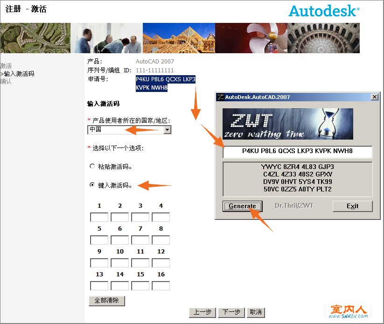Screen dimensions: 384x324
Task: Click the Exit button in keygen
Action: 352,206
